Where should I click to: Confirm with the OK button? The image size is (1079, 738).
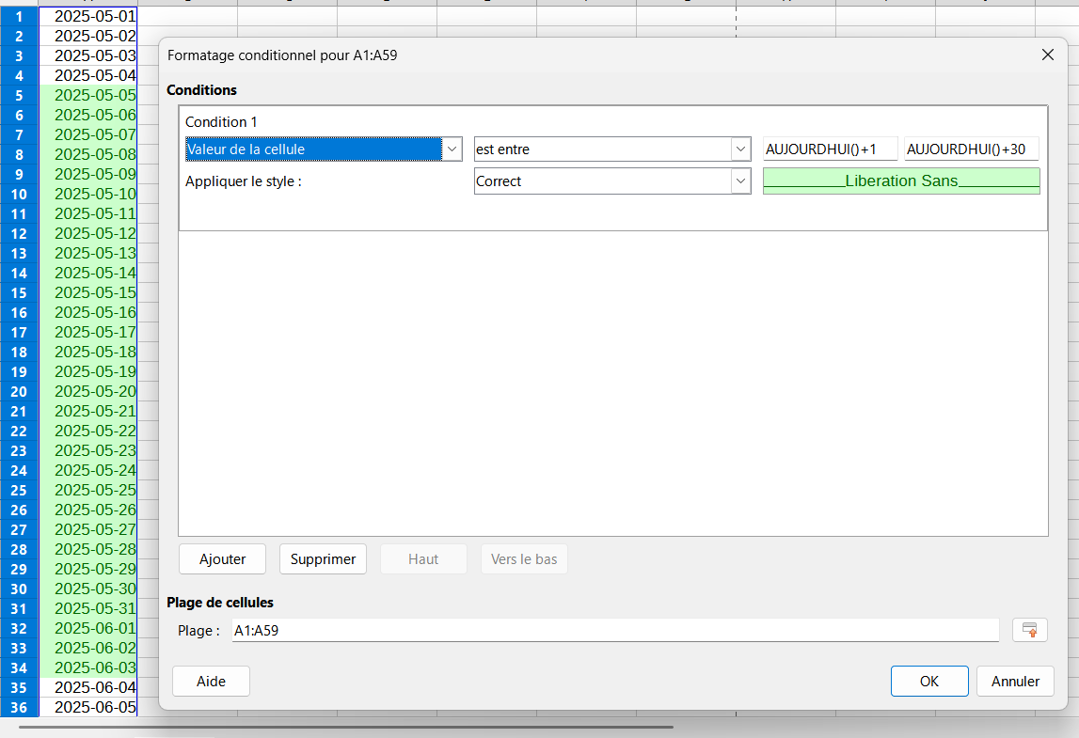[x=929, y=681]
